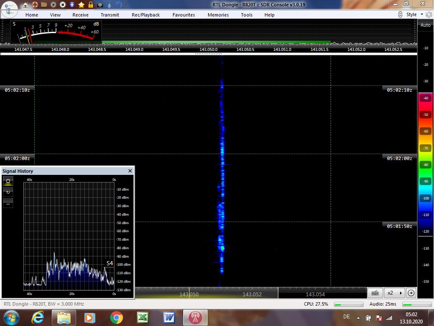Open Word from the taskbar
The width and height of the screenshot is (434, 326).
tap(169, 318)
